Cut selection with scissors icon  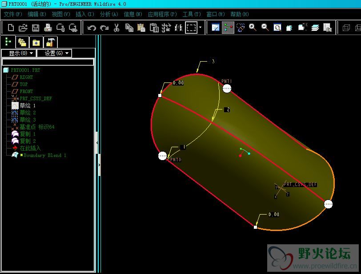point(116,28)
